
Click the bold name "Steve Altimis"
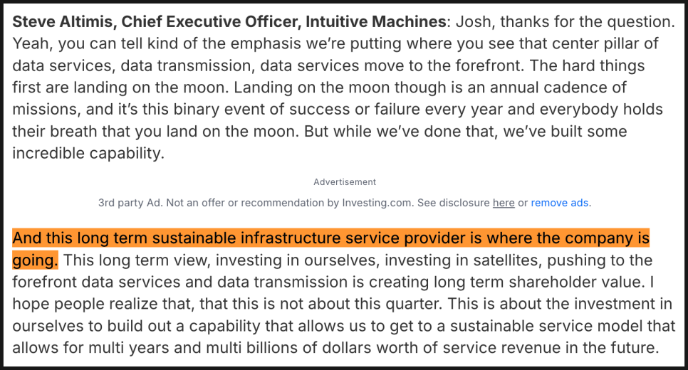(x=62, y=21)
